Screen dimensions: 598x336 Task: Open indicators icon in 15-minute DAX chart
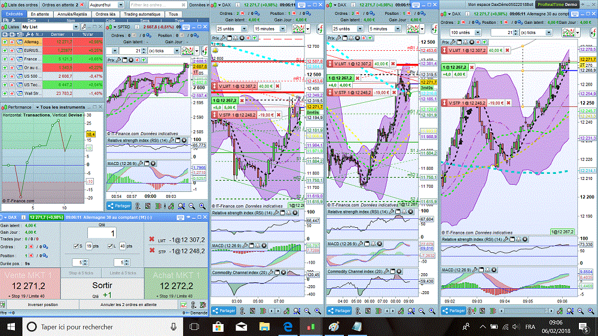(298, 29)
